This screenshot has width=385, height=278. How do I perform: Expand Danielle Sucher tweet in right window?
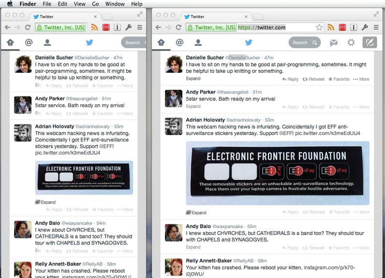point(193,79)
